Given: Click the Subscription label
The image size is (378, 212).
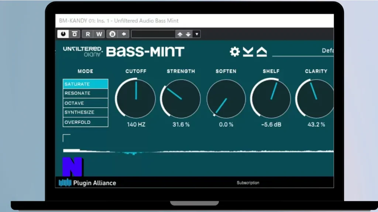Looking at the screenshot, I should (248, 183).
